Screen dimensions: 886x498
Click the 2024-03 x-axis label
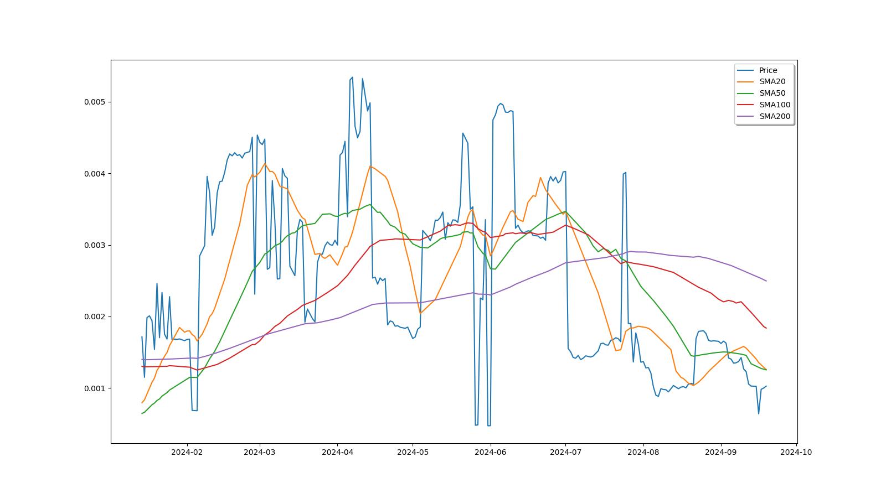click(260, 452)
